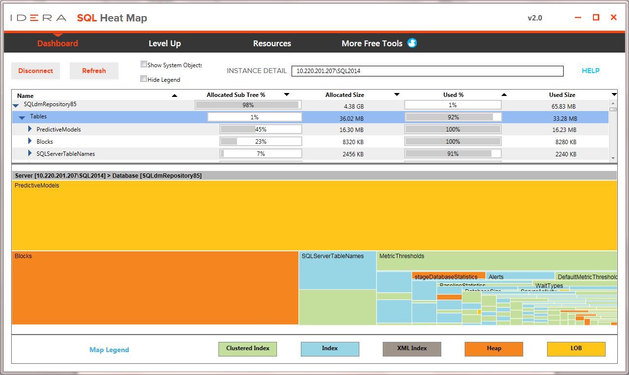629x375 pixels.
Task: Select the PredictiveModels row name
Action: tap(59, 130)
